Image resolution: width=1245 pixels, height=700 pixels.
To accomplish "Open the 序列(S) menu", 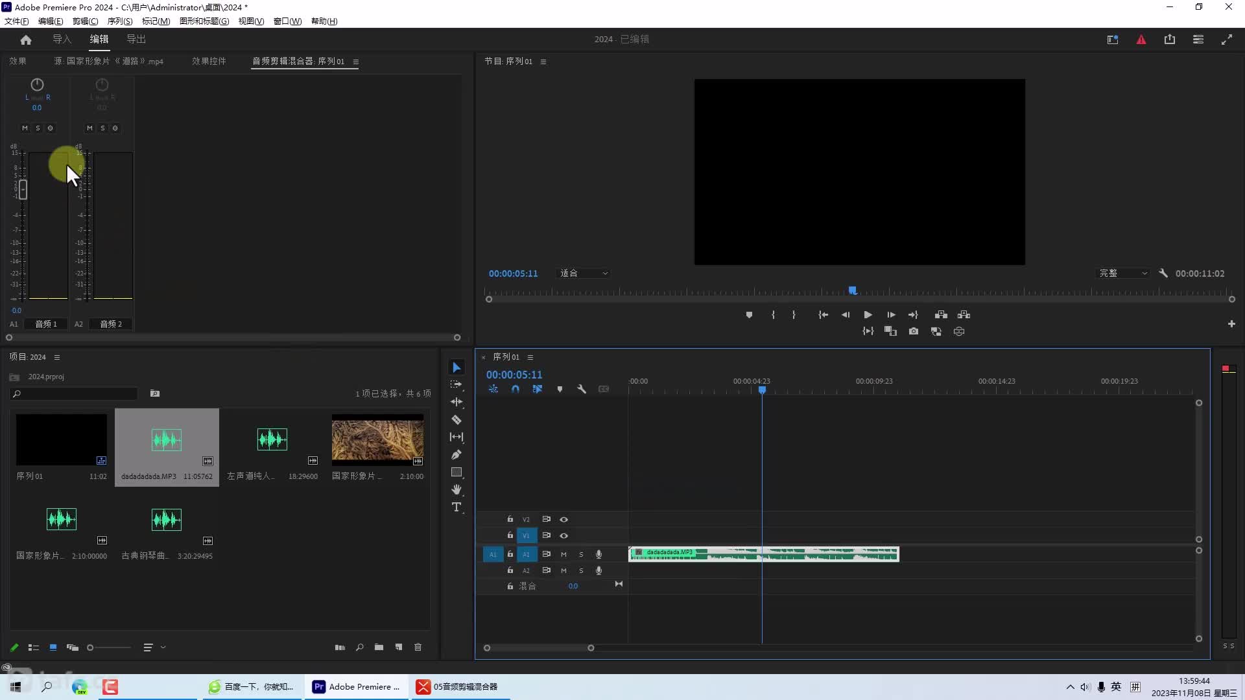I will pyautogui.click(x=120, y=21).
